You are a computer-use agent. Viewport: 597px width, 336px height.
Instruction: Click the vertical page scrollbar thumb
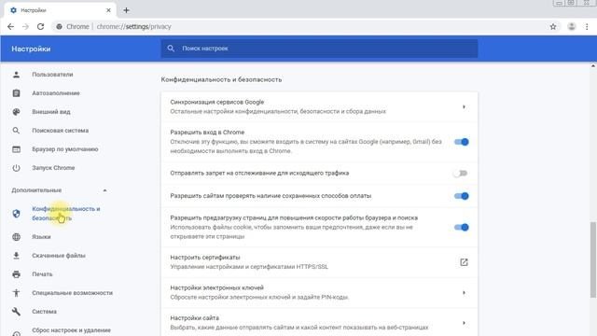(x=593, y=259)
